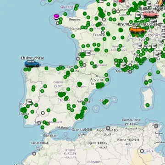Select the green cluster above the Aragón label
Image resolution: width=165 pixels, height=165 pixels.
pos(79,84)
